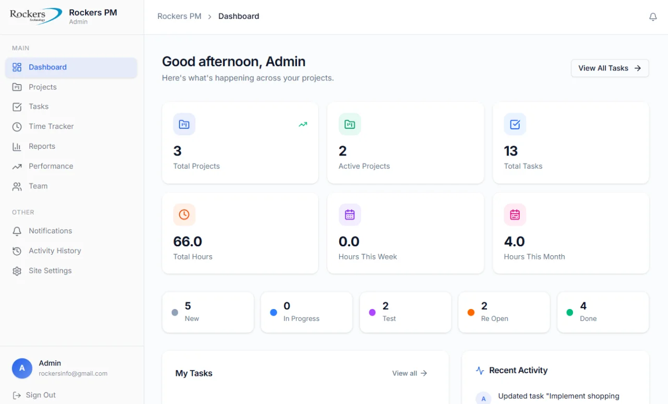Click the Dashboard breadcrumb text
668x404 pixels.
click(238, 16)
